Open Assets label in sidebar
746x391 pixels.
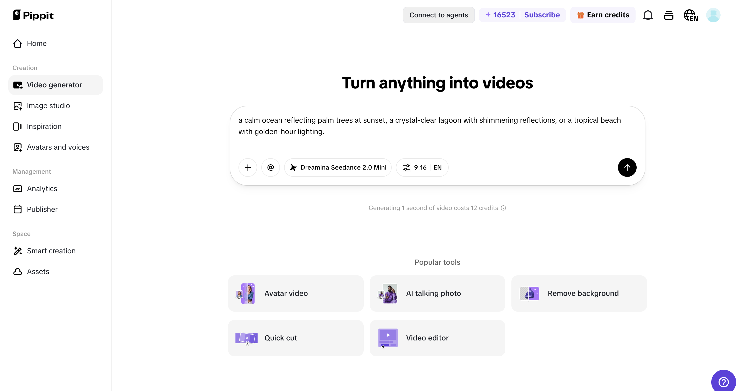38,272
